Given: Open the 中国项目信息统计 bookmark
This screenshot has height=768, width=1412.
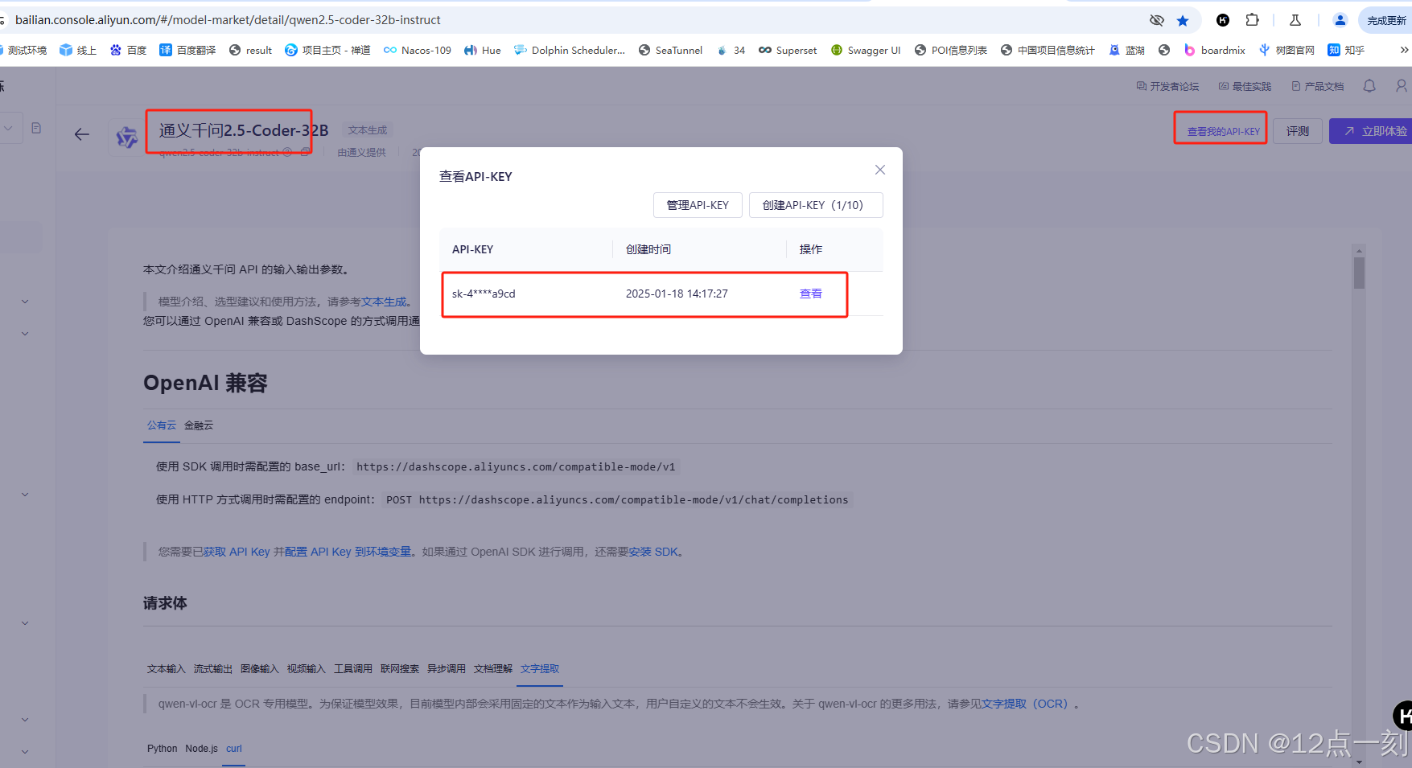Looking at the screenshot, I should coord(1048,50).
